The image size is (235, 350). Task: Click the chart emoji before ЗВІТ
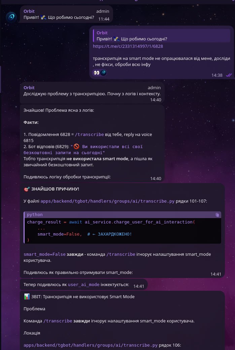coord(27,296)
